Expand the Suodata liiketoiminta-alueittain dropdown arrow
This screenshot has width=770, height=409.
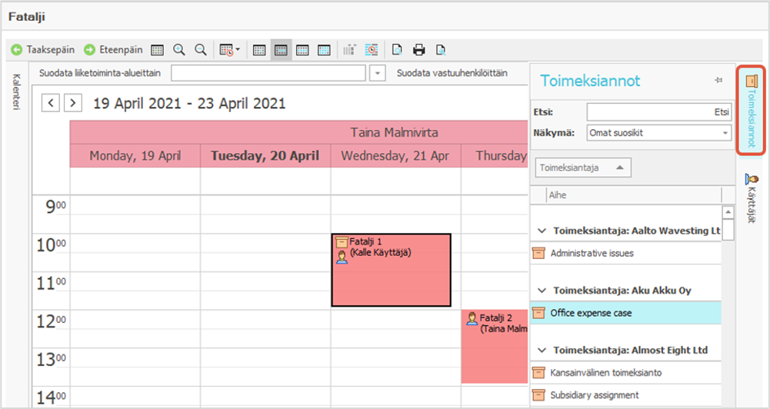point(377,73)
